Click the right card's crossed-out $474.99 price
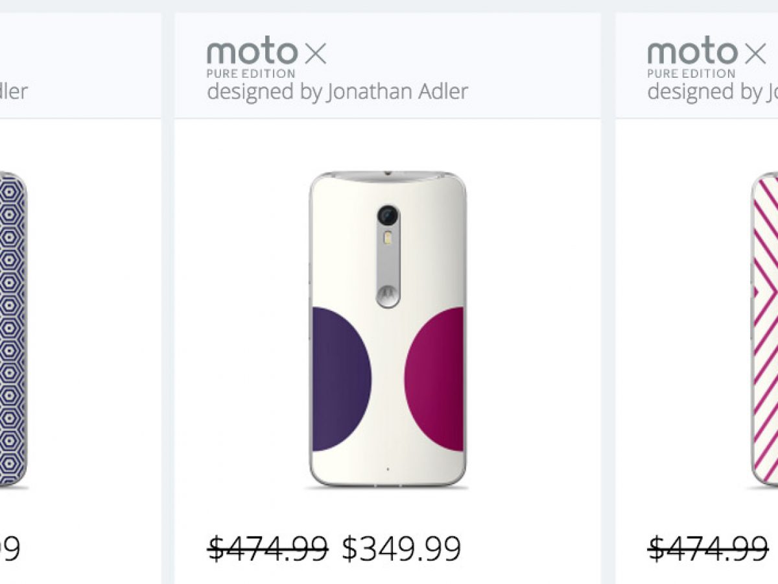 pyautogui.click(x=708, y=549)
